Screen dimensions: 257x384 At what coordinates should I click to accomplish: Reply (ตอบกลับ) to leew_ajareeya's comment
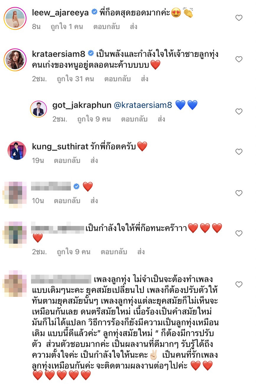coord(106,27)
